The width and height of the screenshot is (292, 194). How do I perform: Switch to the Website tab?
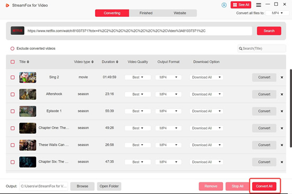tap(180, 13)
